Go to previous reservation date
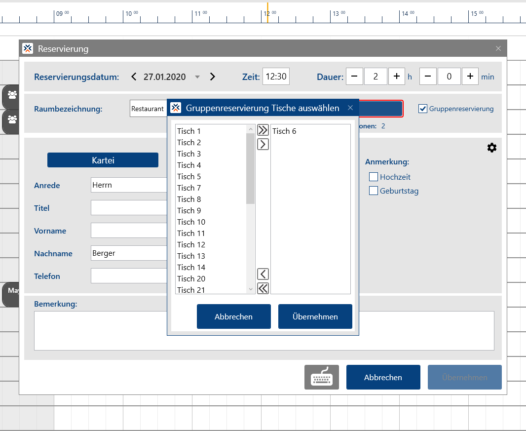Screen dimensions: 526x431 click(x=134, y=77)
